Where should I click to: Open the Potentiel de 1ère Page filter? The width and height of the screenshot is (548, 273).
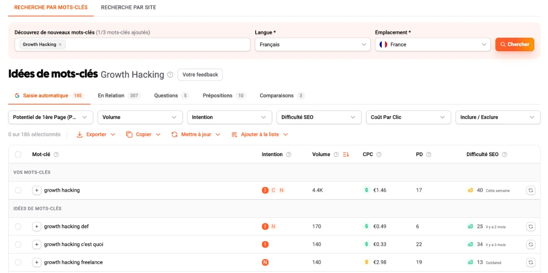point(51,117)
